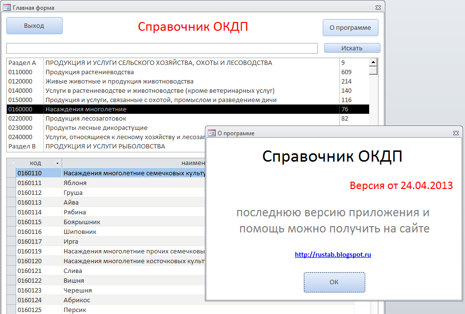The width and height of the screenshot is (465, 314).
Task: Select all rows via datasheet corner selector
Action: [x=12, y=163]
